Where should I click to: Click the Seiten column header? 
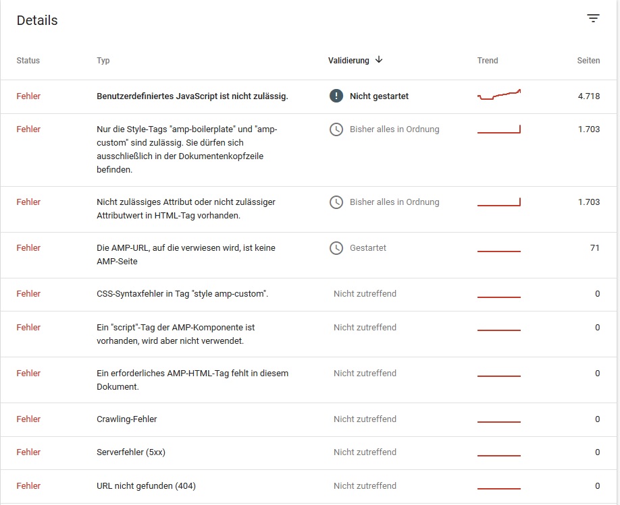tap(588, 61)
